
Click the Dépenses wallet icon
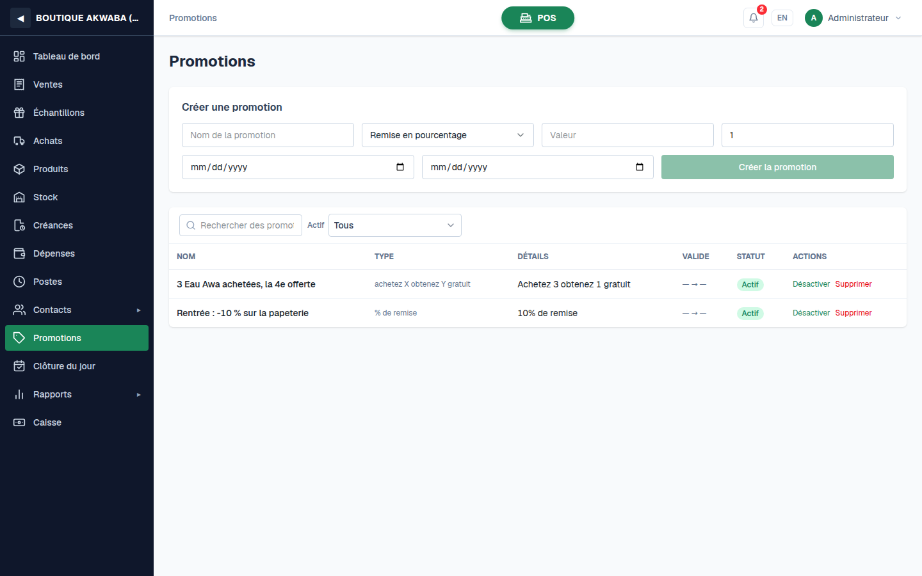(x=19, y=253)
